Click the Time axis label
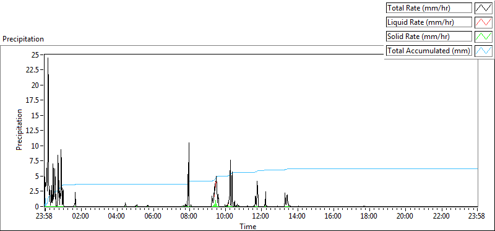Image resolution: width=495 pixels, height=231 pixels. click(x=248, y=227)
